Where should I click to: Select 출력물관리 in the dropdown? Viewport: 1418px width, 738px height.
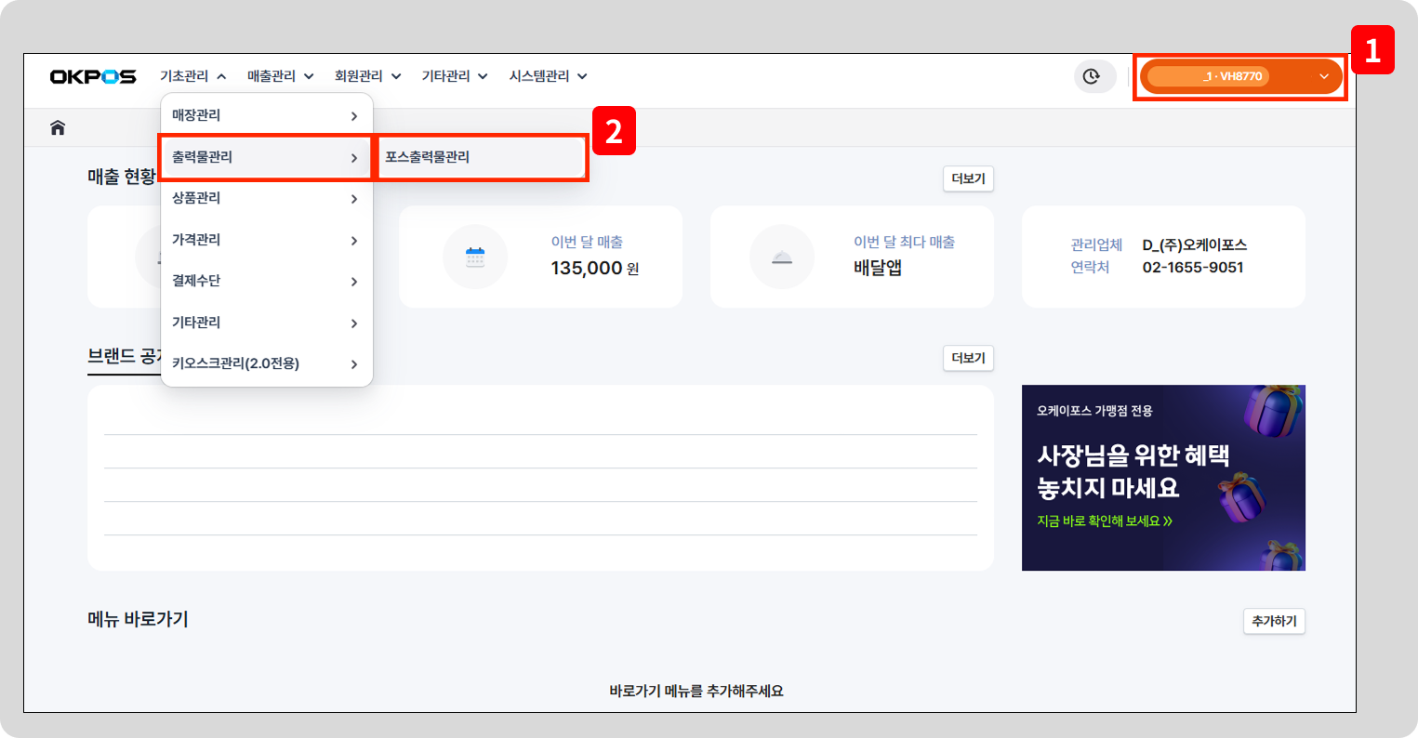266,157
